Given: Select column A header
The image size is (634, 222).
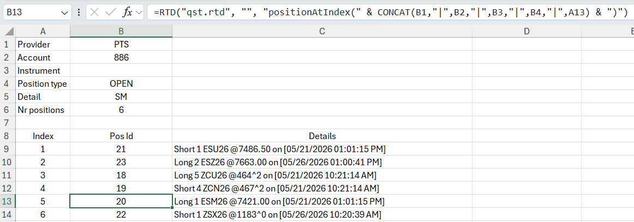Looking at the screenshot, I should (x=43, y=31).
